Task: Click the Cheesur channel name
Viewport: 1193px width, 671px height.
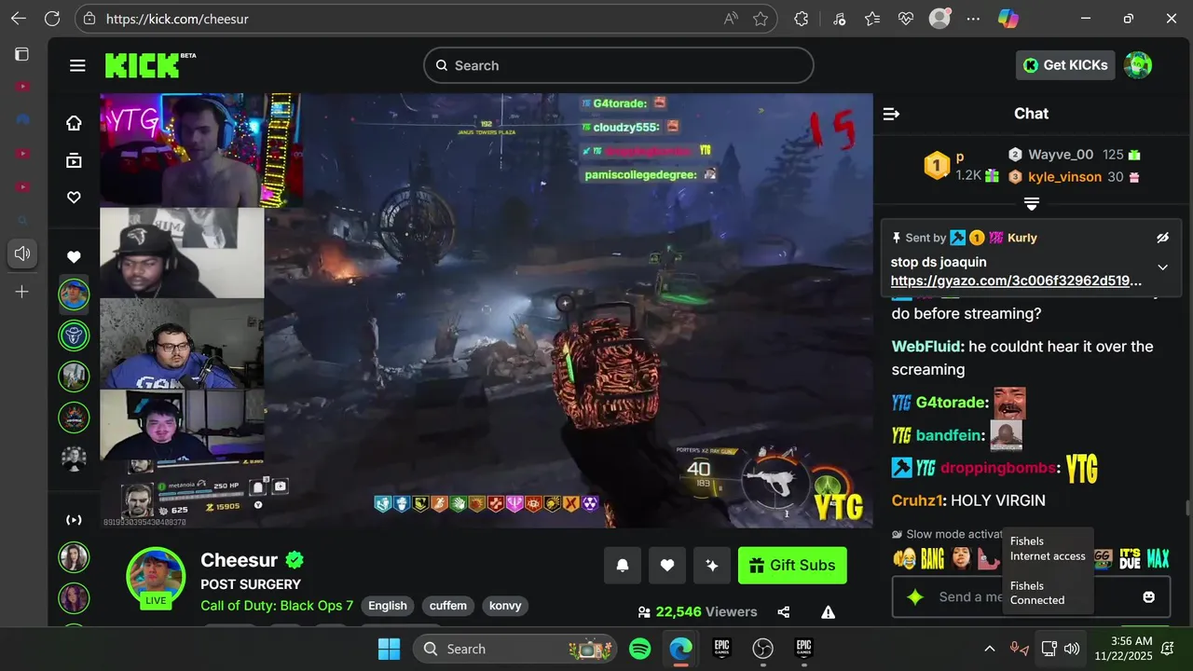Action: pos(240,560)
